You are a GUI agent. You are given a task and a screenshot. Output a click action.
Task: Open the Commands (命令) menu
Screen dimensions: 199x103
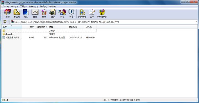point(14,6)
